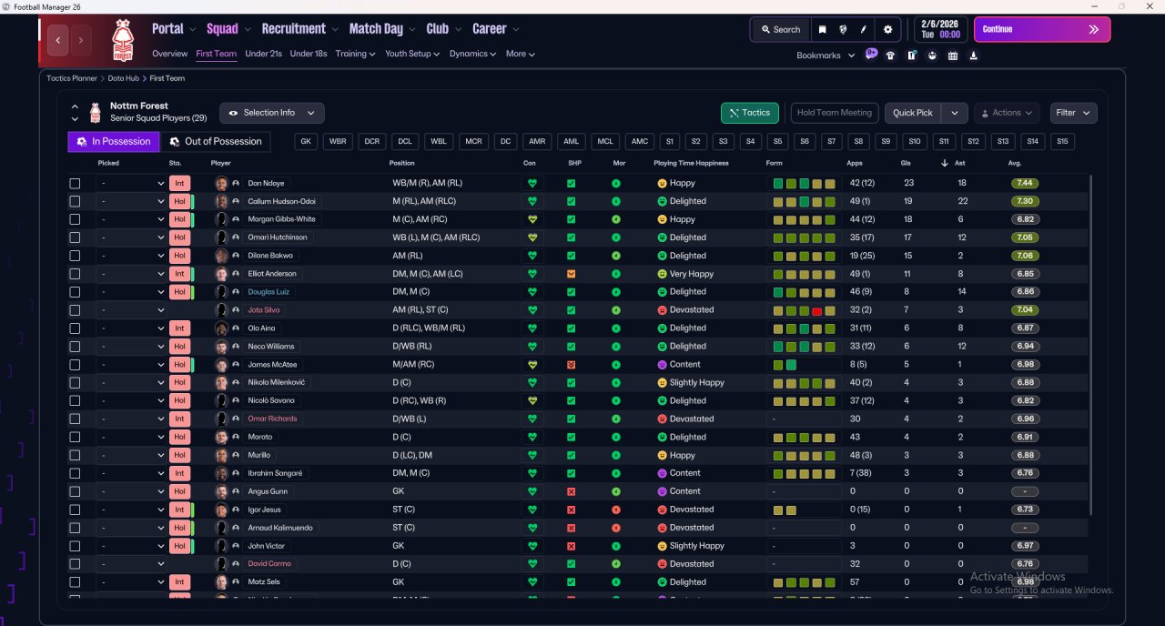The height and width of the screenshot is (626, 1165).
Task: Open the world globe icon in top bar
Action: (x=844, y=29)
